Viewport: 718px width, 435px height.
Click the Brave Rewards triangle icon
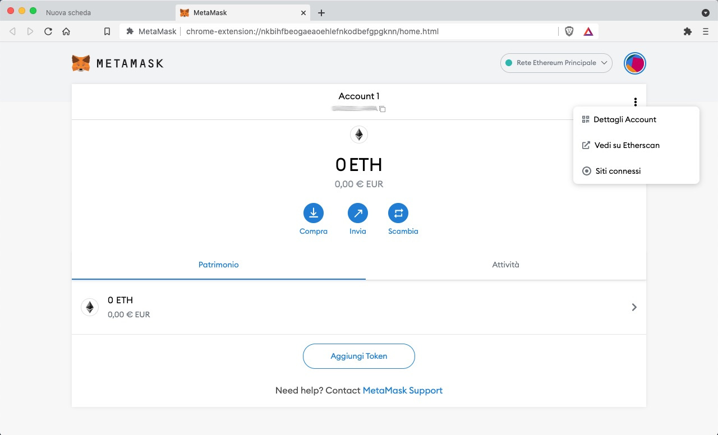[588, 31]
